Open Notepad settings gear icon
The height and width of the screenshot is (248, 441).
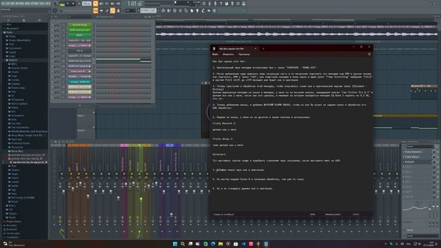tap(369, 54)
